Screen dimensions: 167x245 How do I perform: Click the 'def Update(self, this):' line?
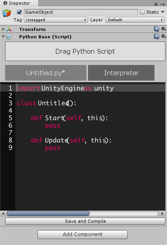(x=71, y=141)
